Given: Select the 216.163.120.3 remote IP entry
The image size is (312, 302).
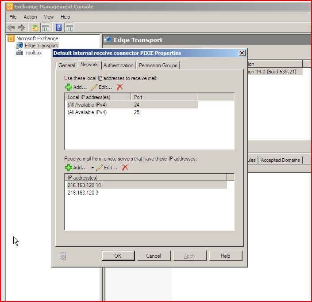Looking at the screenshot, I should click(83, 192).
